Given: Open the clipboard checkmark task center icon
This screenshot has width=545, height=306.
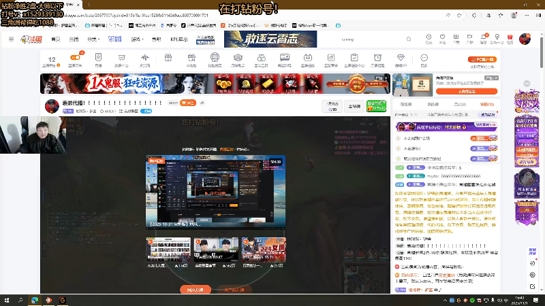Looking at the screenshot, I should [x=354, y=58].
